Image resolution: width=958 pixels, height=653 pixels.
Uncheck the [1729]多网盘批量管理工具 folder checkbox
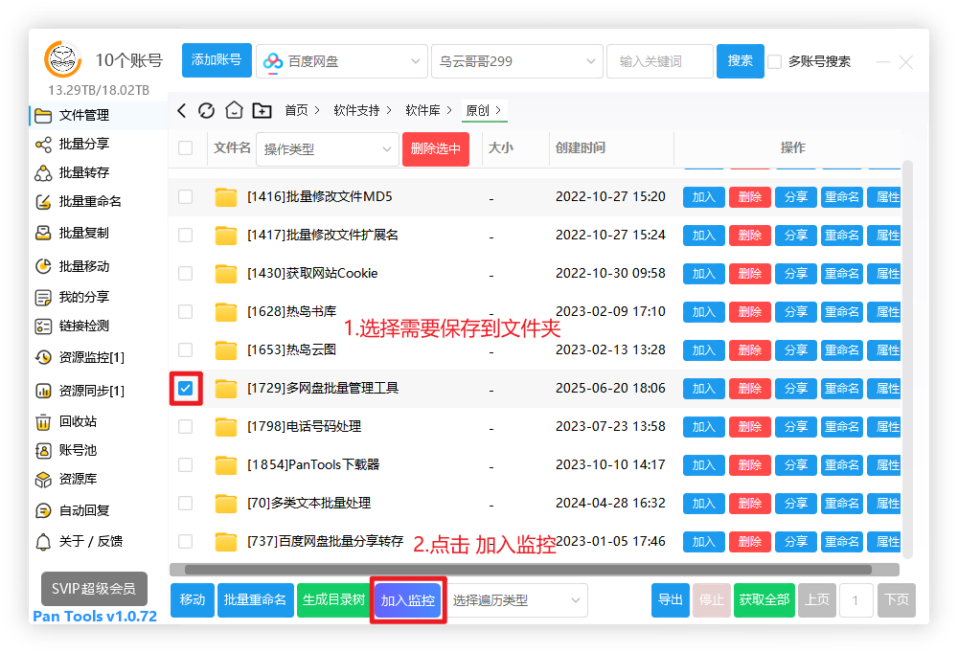coord(186,388)
